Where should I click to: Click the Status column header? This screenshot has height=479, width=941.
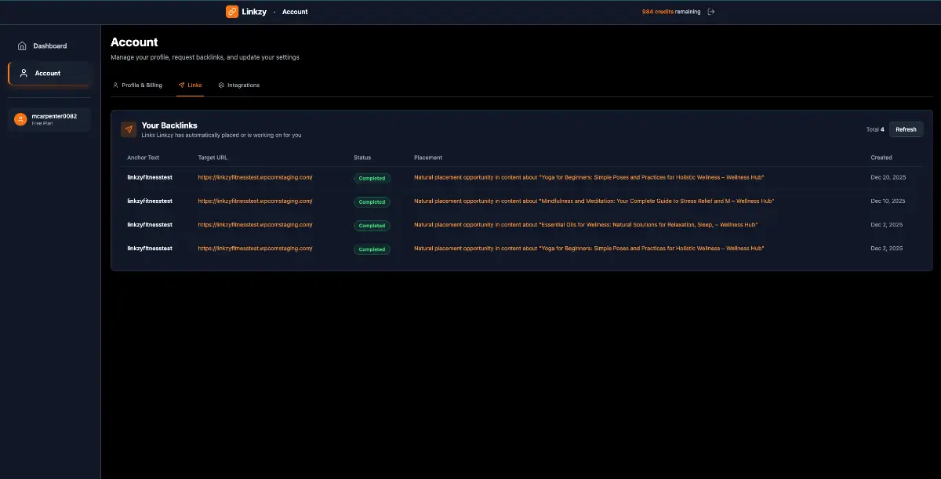point(362,158)
